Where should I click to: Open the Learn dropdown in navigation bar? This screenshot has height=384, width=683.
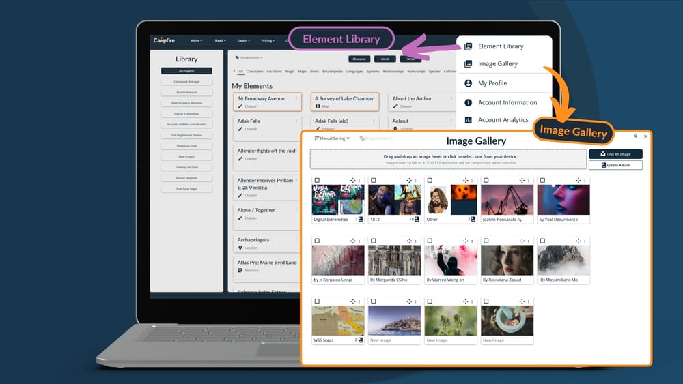242,40
